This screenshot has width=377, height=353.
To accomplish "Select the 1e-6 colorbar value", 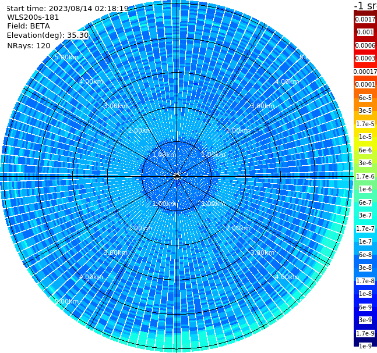I will point(365,189).
